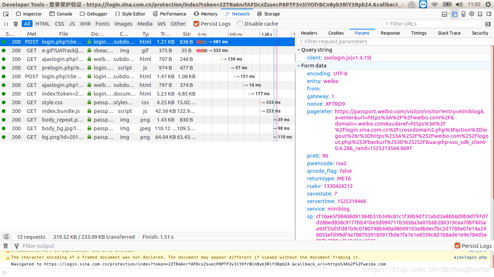Filter requests by Media
The height and width of the screenshot is (277, 494).
(x=145, y=24)
